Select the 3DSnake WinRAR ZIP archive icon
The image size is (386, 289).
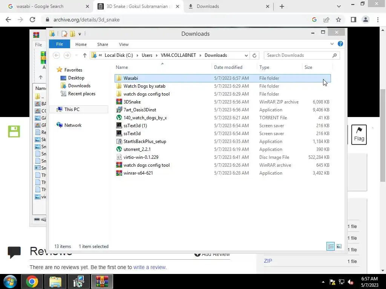[x=119, y=102]
